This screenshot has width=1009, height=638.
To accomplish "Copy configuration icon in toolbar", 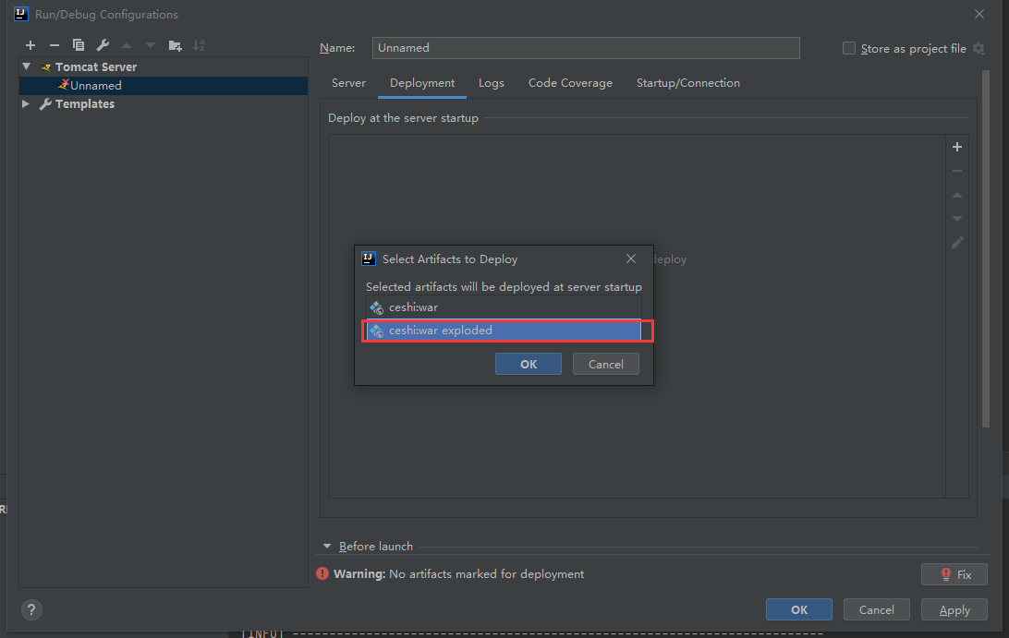I will 79,45.
